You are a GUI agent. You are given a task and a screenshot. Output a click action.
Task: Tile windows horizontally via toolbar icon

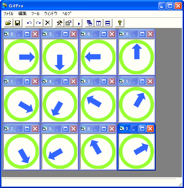coord(108,23)
